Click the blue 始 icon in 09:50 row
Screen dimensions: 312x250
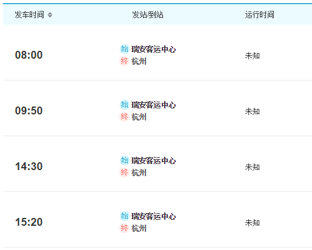124,105
